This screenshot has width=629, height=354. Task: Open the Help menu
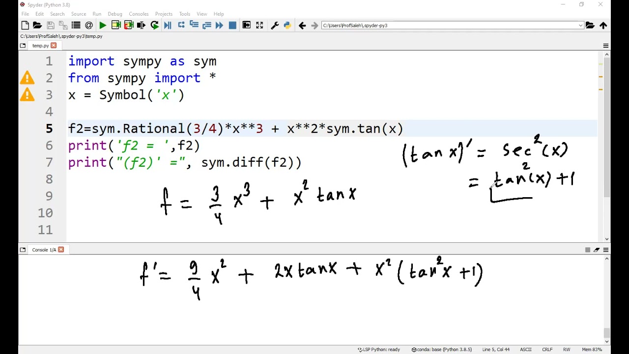click(219, 14)
